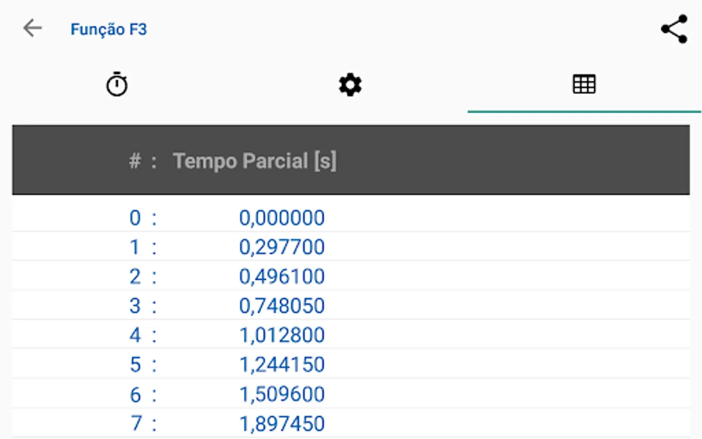Tap the index number 7 in table
Image resolution: width=702 pixels, height=439 pixels.
(136, 423)
